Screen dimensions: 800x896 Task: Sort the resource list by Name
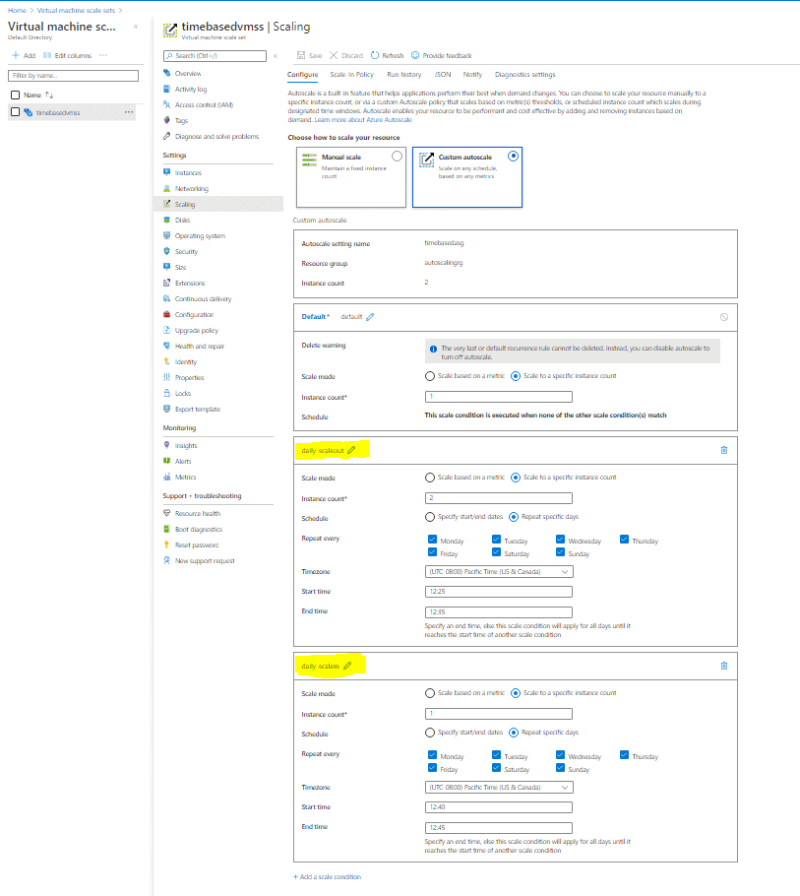(38, 95)
